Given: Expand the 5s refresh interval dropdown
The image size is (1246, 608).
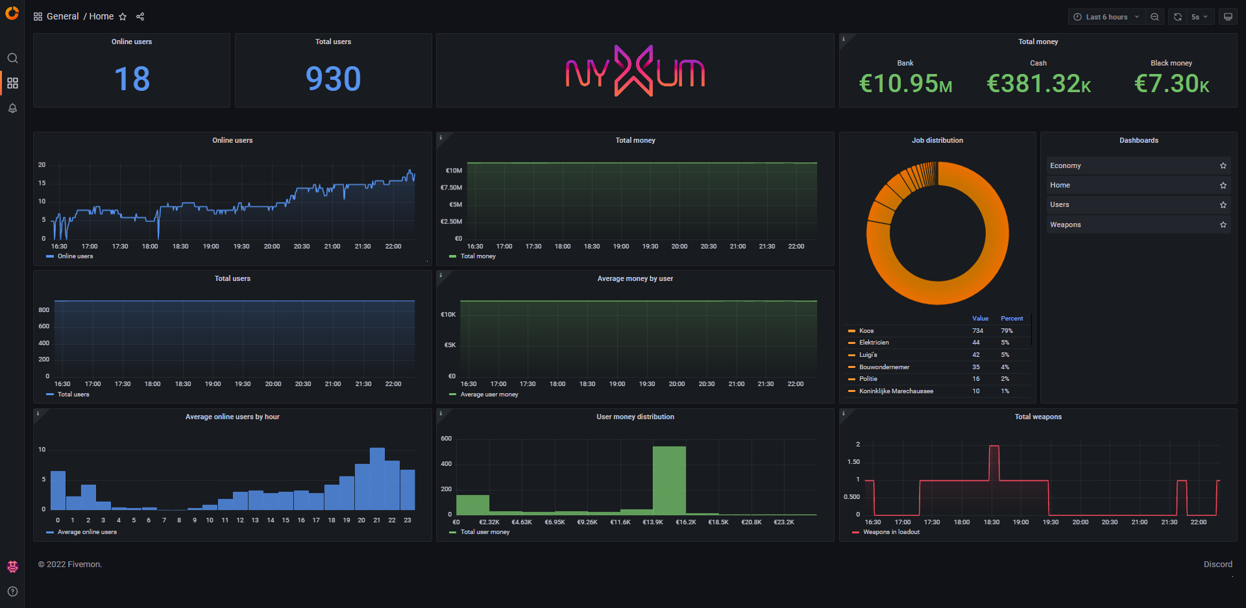Looking at the screenshot, I should pos(1199,17).
